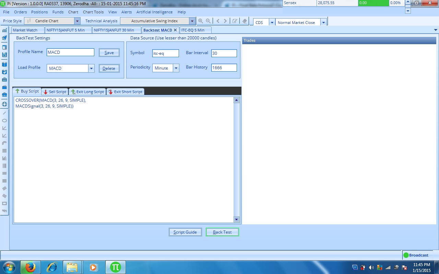The width and height of the screenshot is (439, 274).
Task: Click the Windows Start button
Action: point(9,267)
